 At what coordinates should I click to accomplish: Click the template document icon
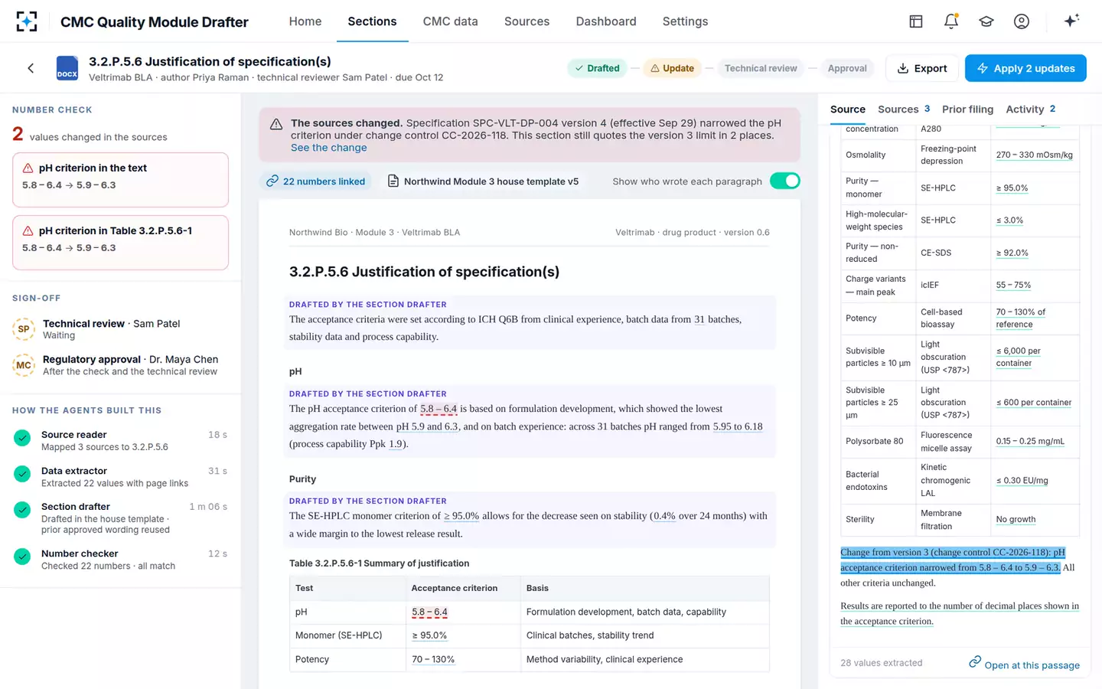click(x=393, y=181)
